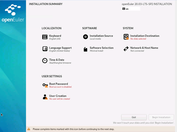Open the Keyboard English (US) settings
Screen dimensions: 177x132
[x=55, y=39]
